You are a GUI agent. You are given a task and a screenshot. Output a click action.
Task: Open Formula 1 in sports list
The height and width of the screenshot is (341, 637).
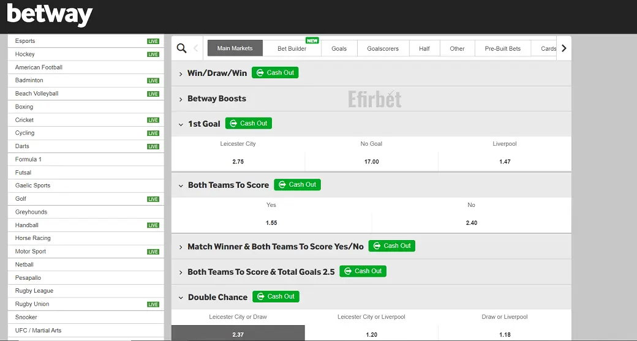(x=86, y=160)
